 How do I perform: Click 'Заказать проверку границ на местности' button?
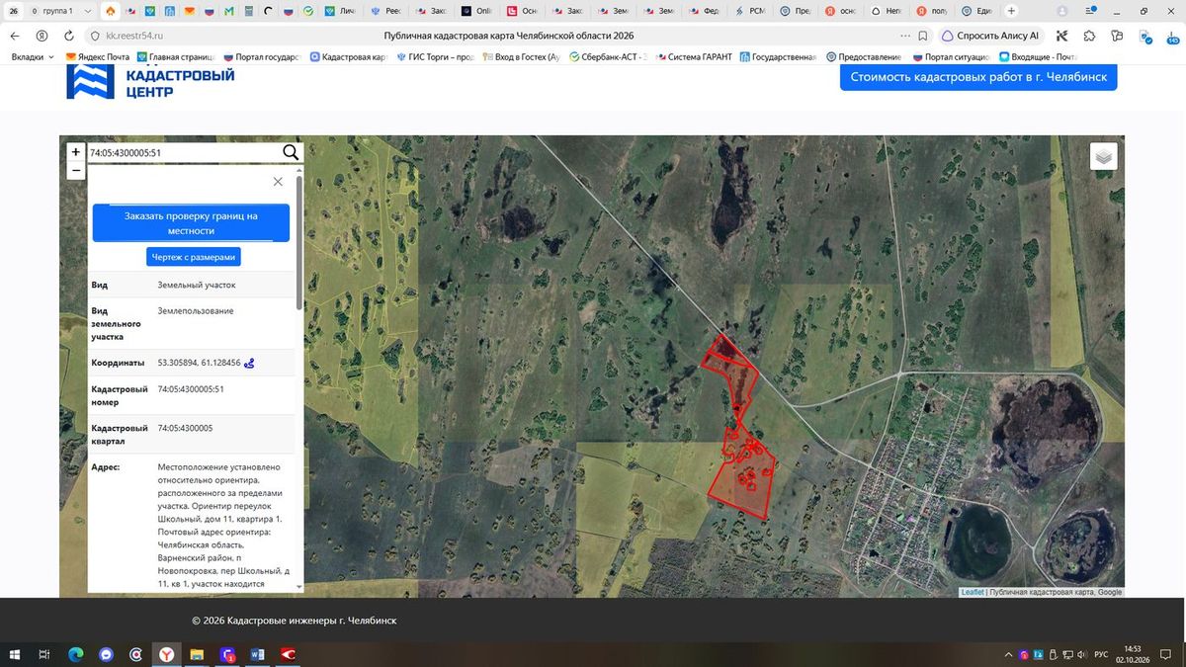[191, 222]
